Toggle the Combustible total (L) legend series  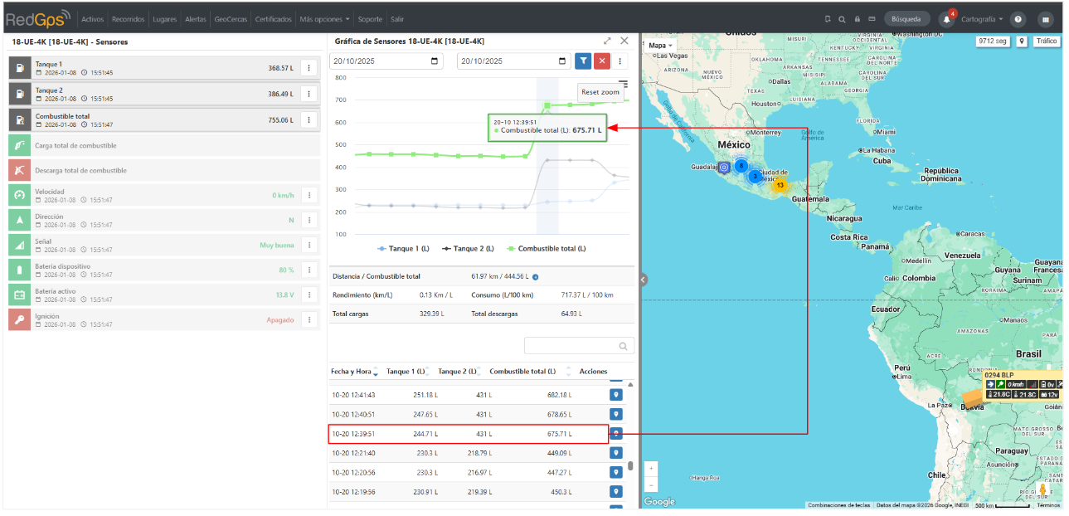point(547,248)
